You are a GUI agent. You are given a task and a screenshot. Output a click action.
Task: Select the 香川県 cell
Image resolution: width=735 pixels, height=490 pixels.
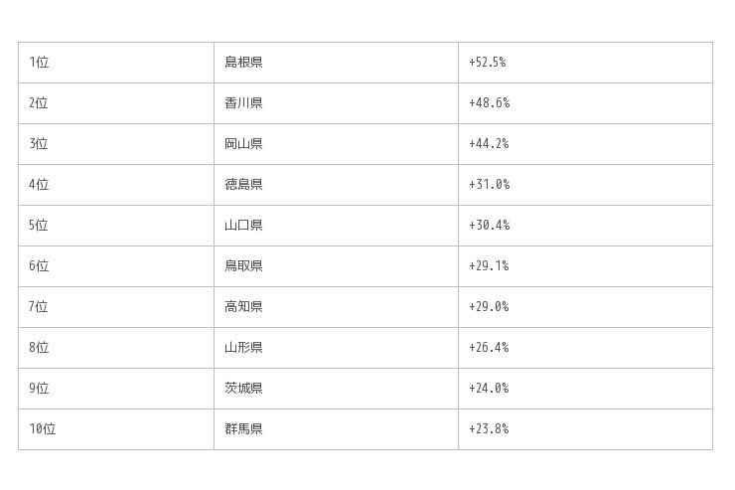[x=243, y=103]
